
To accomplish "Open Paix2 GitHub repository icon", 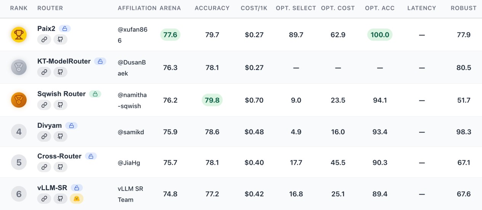I will point(60,39).
